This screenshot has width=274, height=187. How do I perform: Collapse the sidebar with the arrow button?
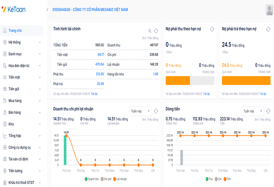click(x=47, y=10)
